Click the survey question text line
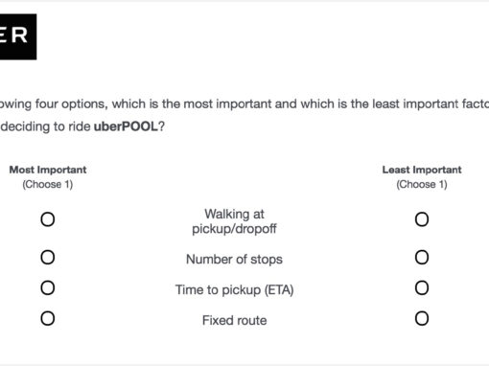The width and height of the screenshot is (489, 366). tap(244, 104)
